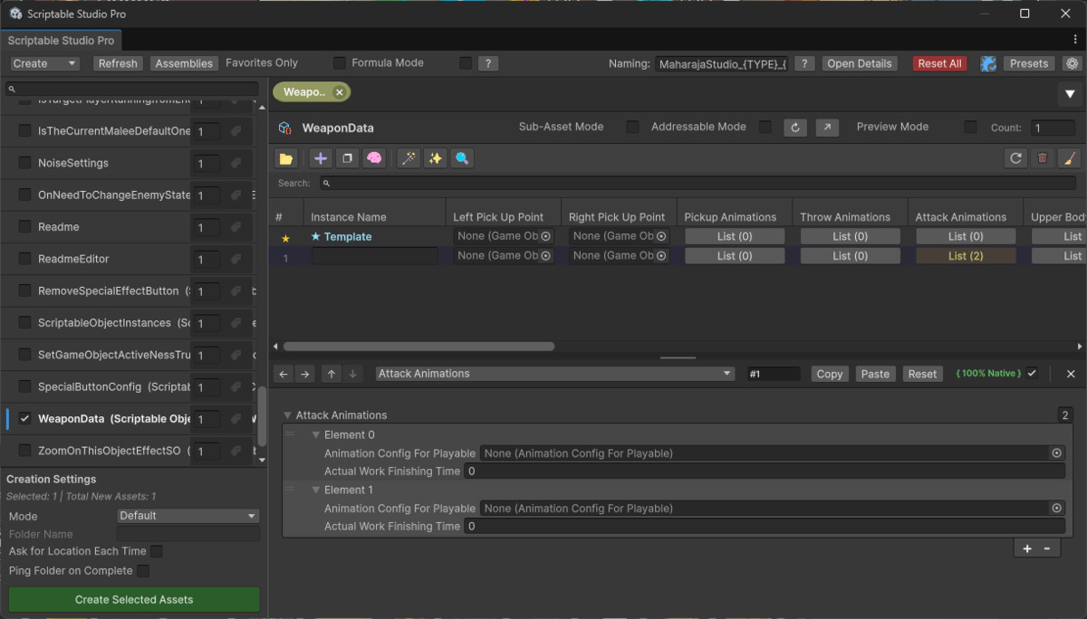The width and height of the screenshot is (1087, 619).
Task: Click the duplicate copy icon in toolbar
Action: click(347, 158)
